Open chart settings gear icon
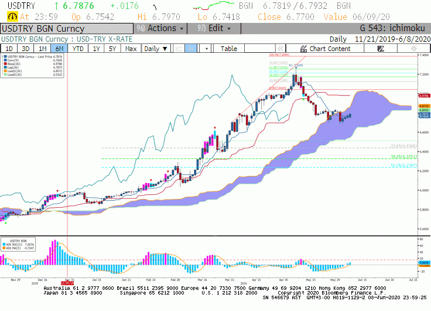The image size is (431, 311). [413, 49]
